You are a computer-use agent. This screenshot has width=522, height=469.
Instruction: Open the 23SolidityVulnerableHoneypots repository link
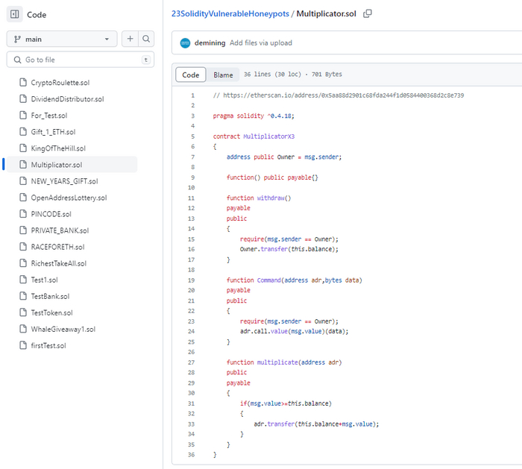[x=230, y=13]
